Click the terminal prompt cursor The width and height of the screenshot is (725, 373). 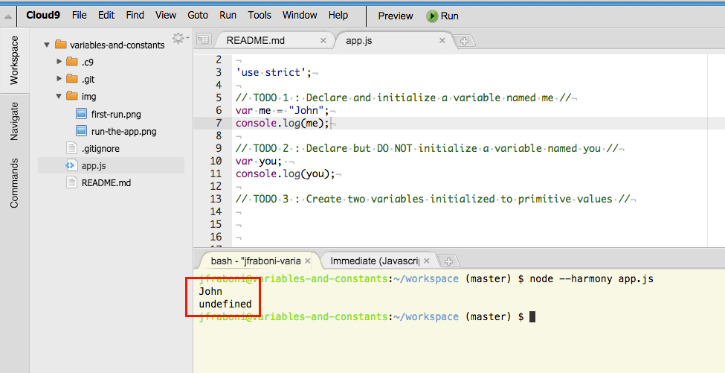(532, 316)
